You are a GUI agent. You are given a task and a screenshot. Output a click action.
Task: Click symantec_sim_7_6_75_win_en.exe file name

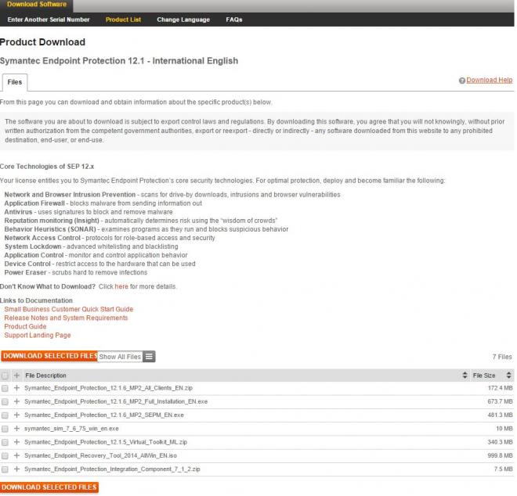71,429
